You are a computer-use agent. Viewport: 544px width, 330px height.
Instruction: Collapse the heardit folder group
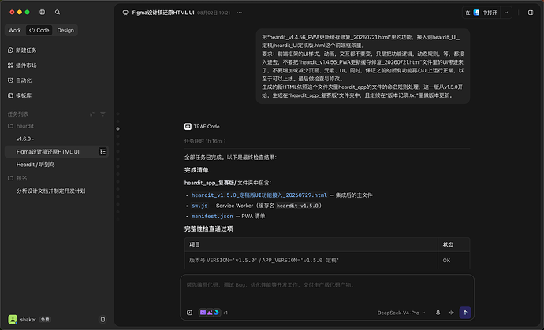pyautogui.click(x=20, y=126)
